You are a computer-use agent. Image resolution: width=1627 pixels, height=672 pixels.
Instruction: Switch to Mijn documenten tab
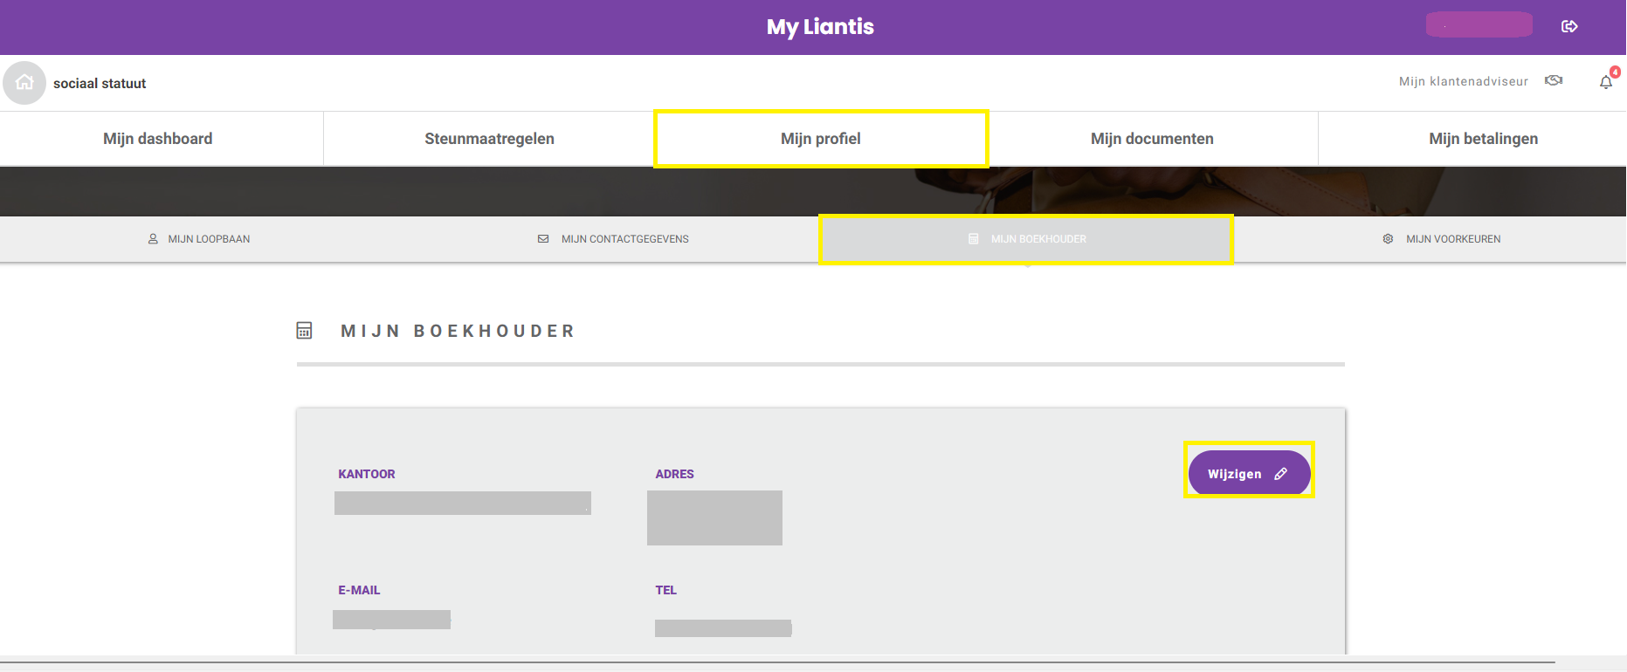[x=1152, y=139]
